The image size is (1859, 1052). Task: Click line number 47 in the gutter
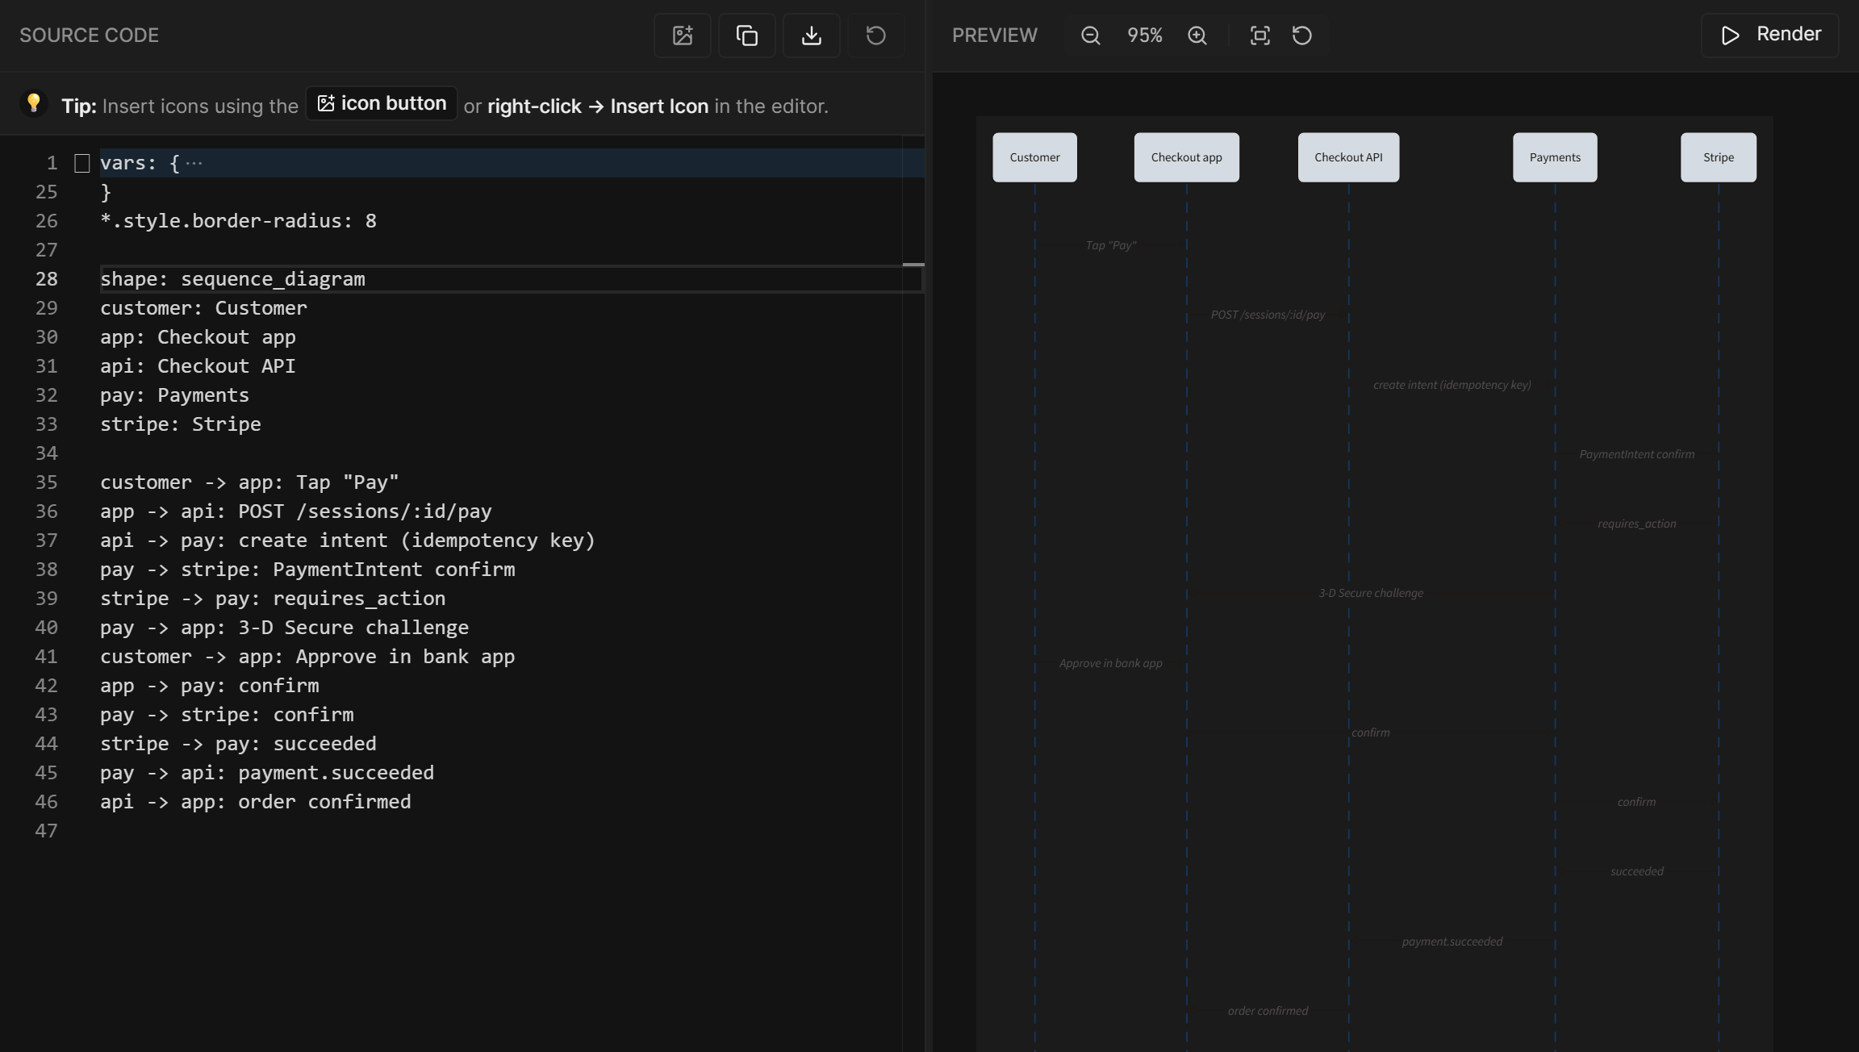pyautogui.click(x=47, y=831)
